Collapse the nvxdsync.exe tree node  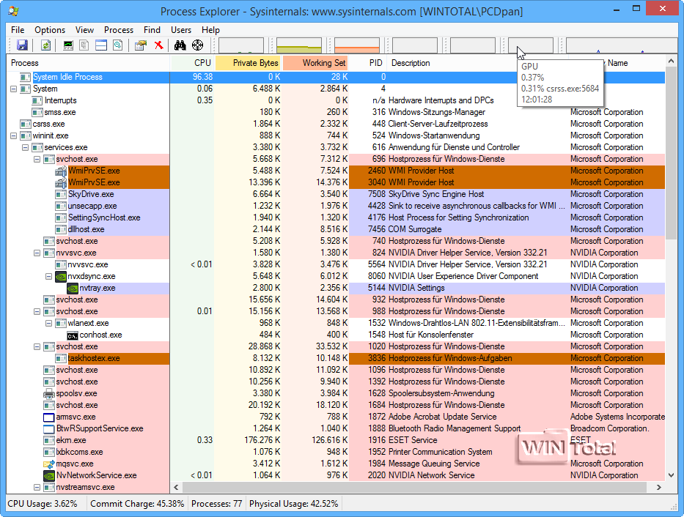coord(49,277)
